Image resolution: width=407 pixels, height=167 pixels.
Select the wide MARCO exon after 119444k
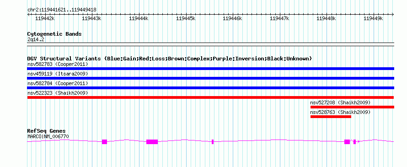click(x=152, y=141)
